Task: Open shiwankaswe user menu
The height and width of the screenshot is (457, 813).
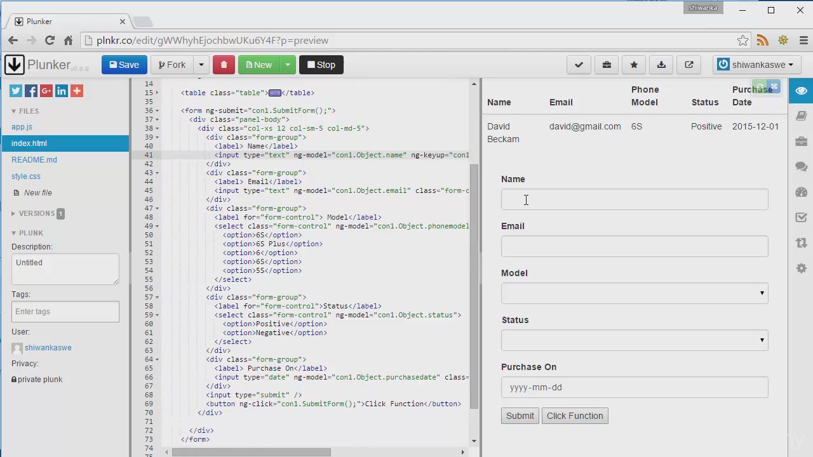Action: [756, 65]
